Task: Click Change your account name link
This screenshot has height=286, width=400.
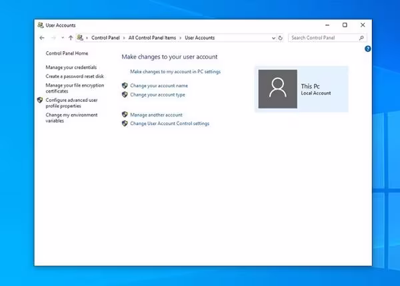Action: coord(159,86)
